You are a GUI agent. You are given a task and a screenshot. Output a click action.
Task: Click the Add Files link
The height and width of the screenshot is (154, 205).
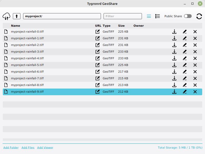(28, 148)
